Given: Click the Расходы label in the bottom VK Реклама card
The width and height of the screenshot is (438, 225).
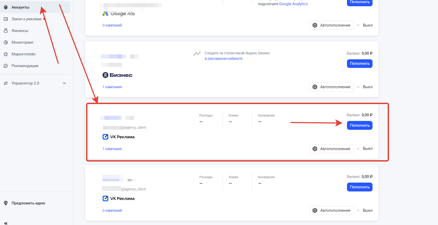Looking at the screenshot, I should pos(206,177).
